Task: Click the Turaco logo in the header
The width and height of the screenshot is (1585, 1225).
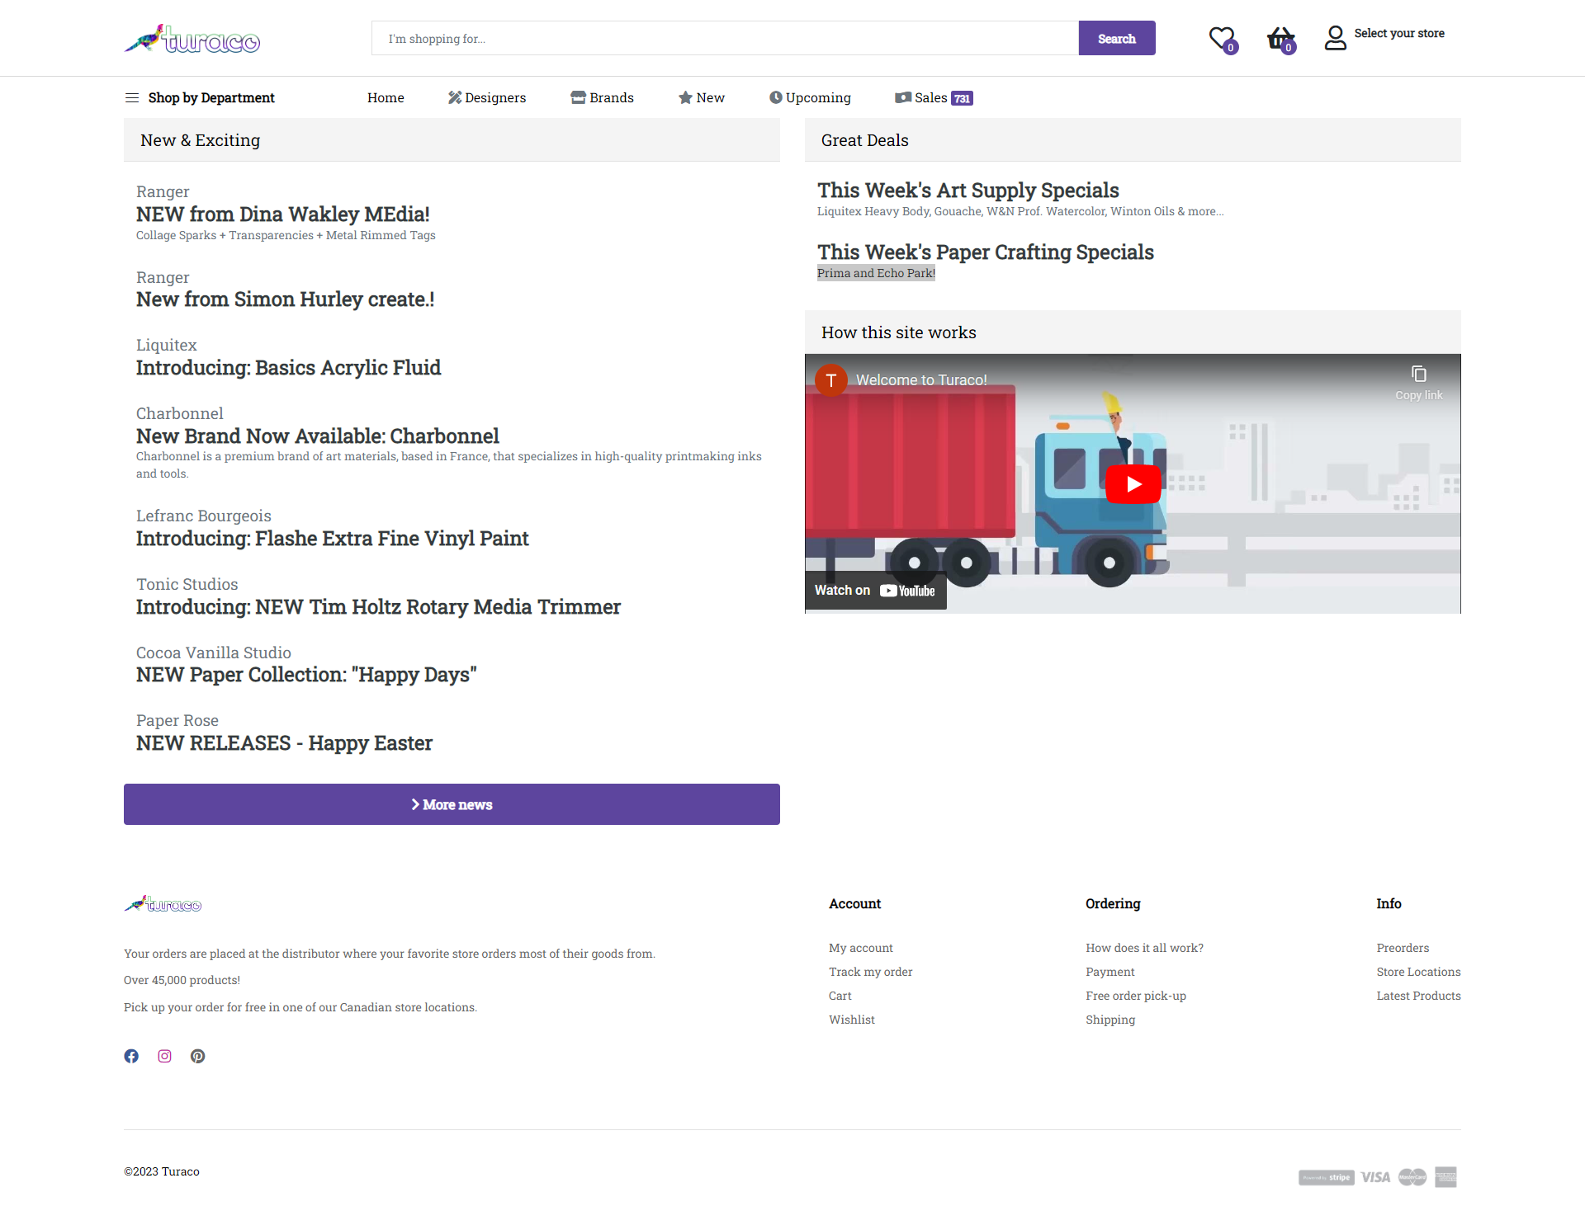Action: tap(192, 39)
